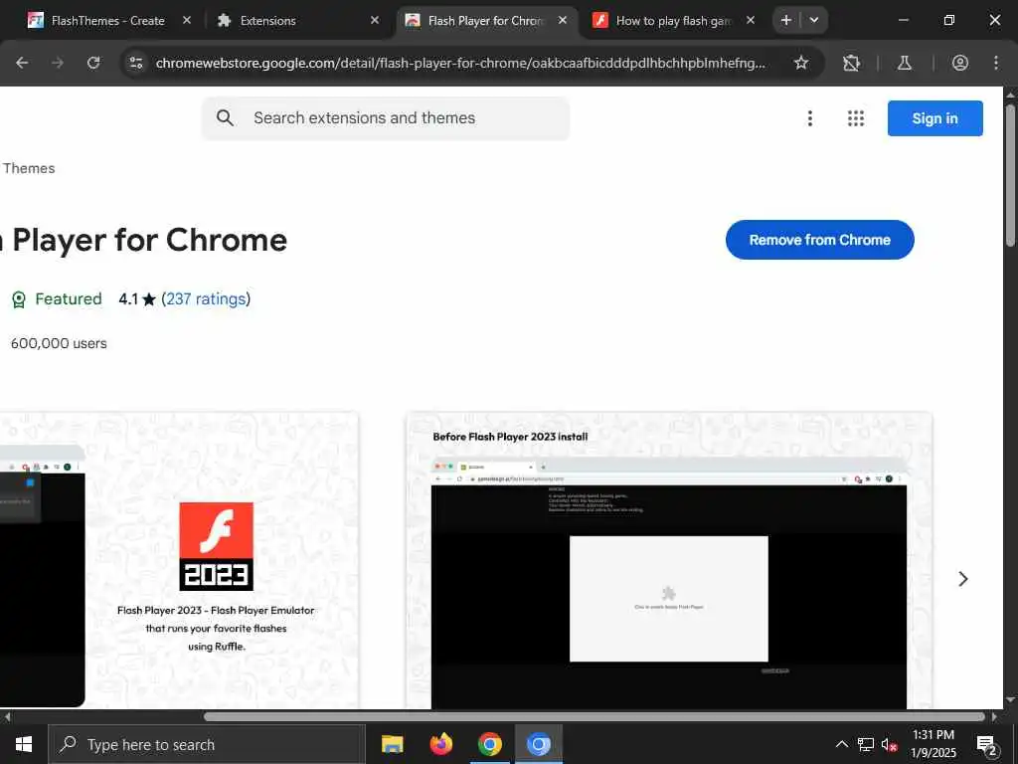The height and width of the screenshot is (764, 1018).
Task: Go back to the previous page
Action: [22, 63]
